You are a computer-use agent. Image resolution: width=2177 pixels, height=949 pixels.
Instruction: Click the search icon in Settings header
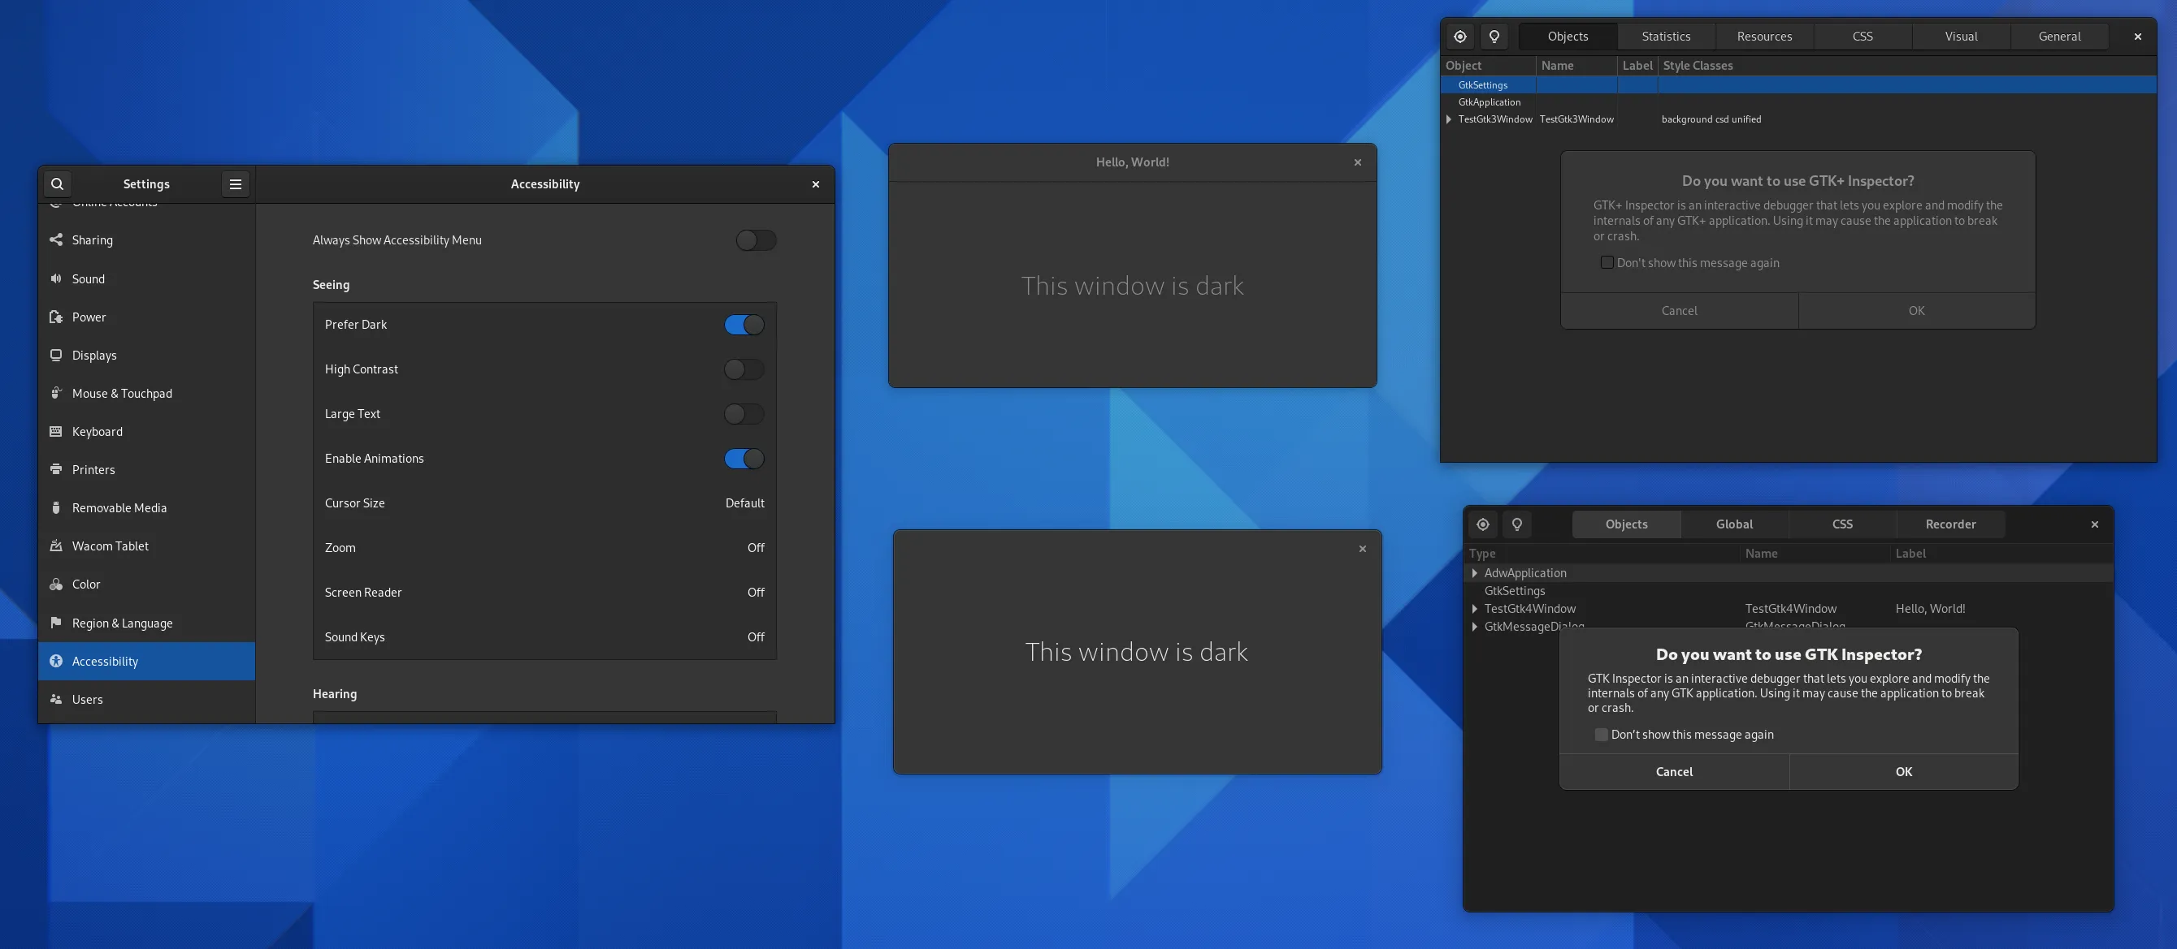point(57,184)
